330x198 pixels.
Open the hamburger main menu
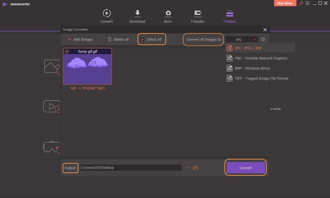(307, 4)
